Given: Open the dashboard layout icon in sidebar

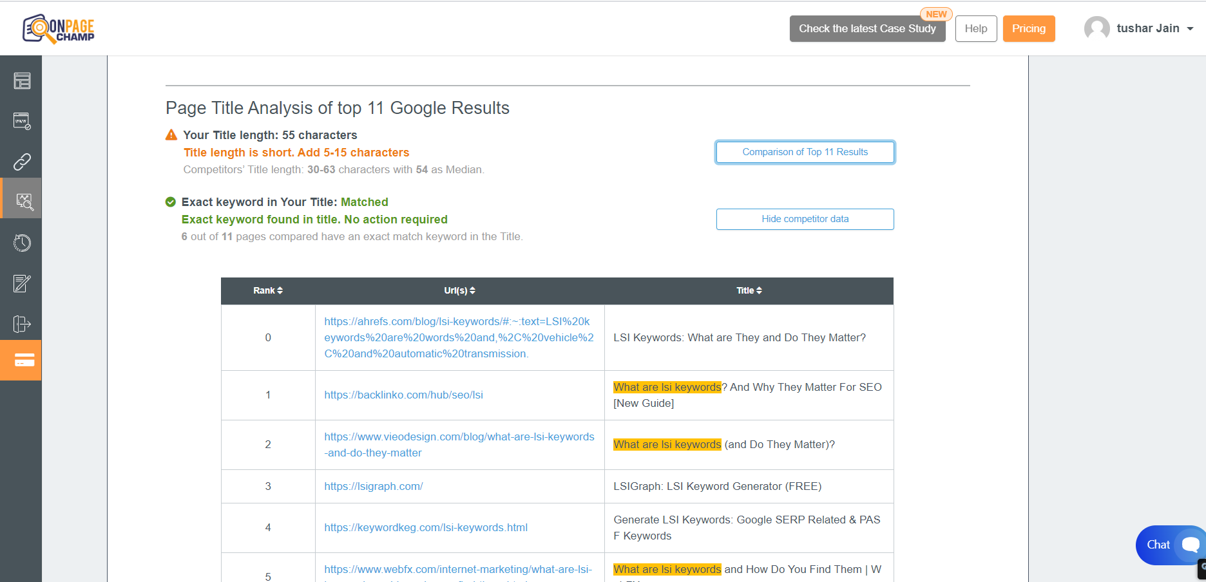Looking at the screenshot, I should 22,80.
